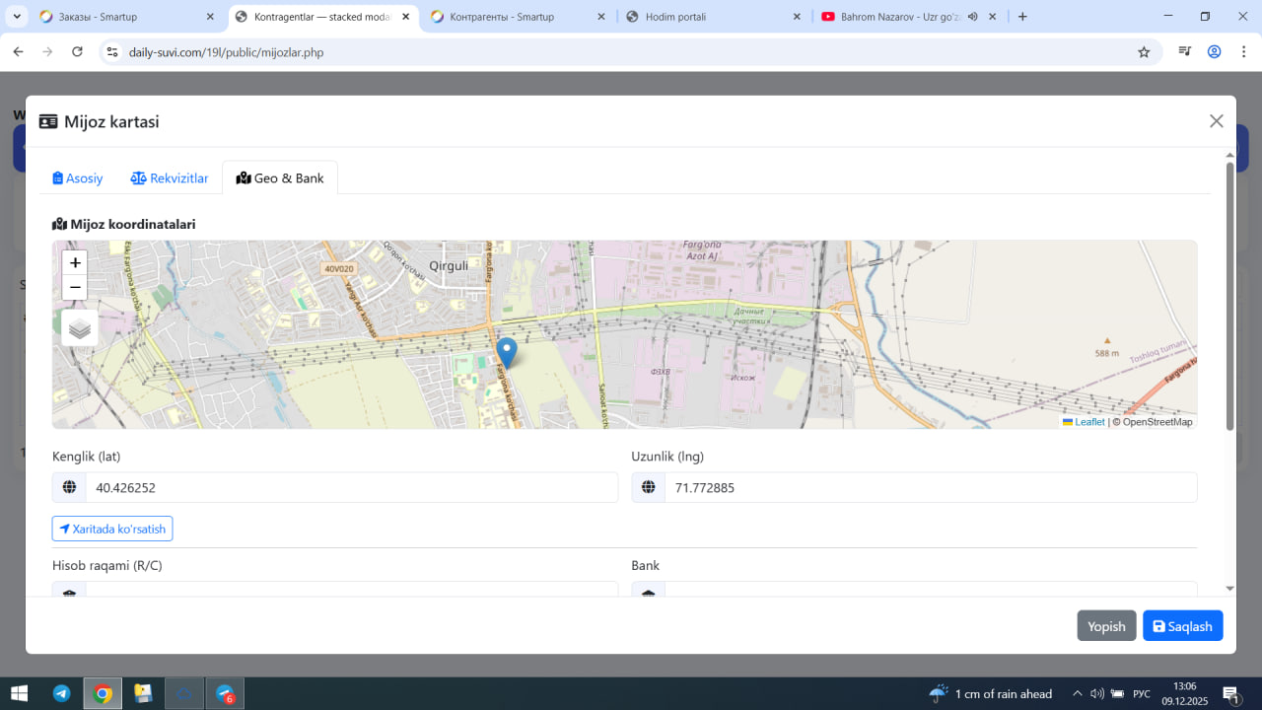This screenshot has height=710, width=1262.
Task: Click the Uzunlik (lng) input field
Action: coord(930,487)
